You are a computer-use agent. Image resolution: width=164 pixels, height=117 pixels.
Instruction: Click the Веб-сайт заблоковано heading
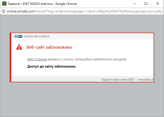[49, 47]
